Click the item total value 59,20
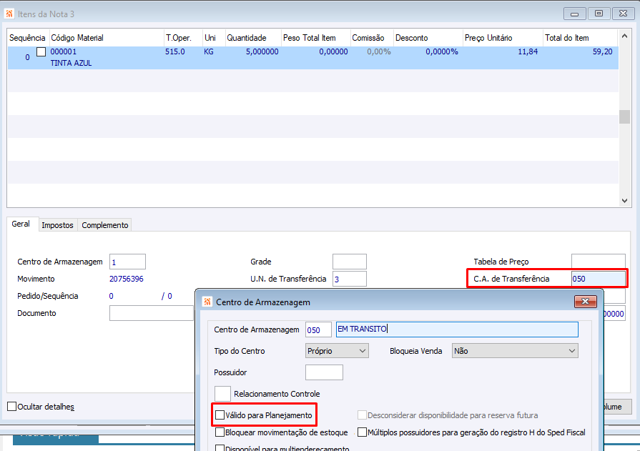 (x=602, y=52)
